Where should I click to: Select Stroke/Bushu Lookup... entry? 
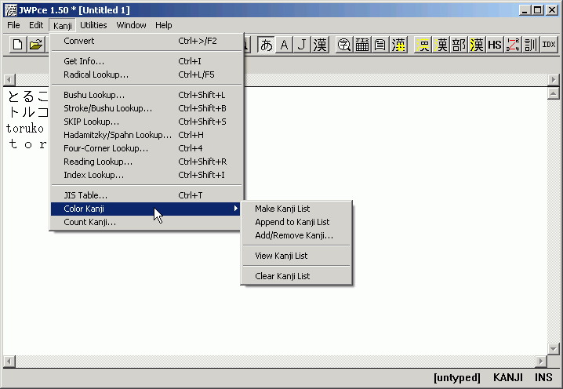147,108
